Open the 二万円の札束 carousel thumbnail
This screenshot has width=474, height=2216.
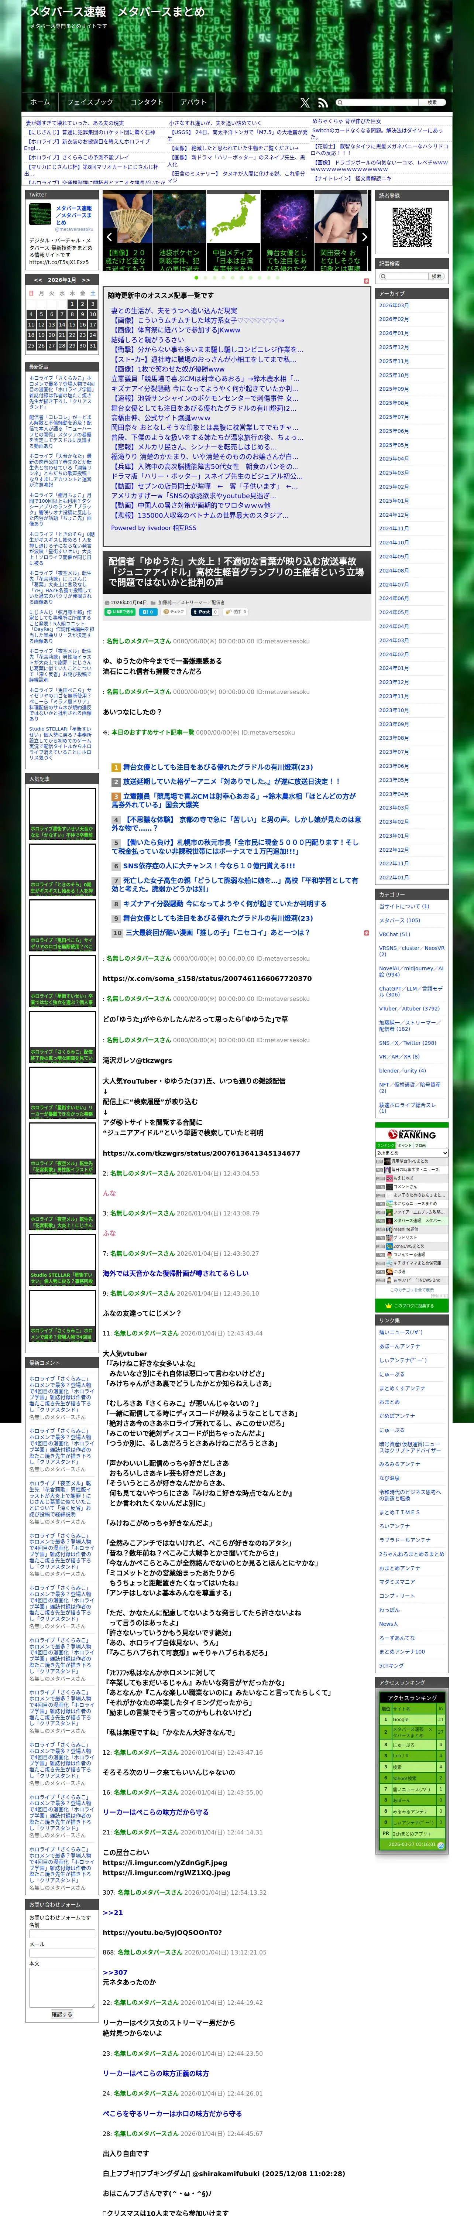(127, 230)
